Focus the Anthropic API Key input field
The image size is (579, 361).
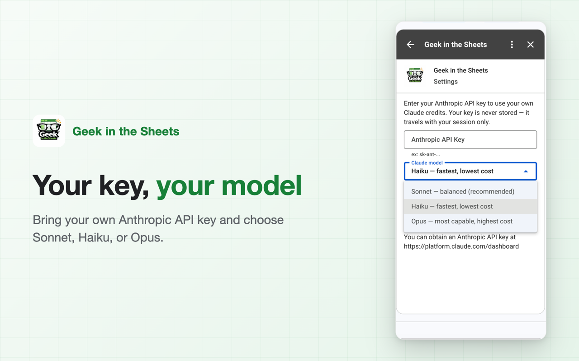pyautogui.click(x=470, y=140)
